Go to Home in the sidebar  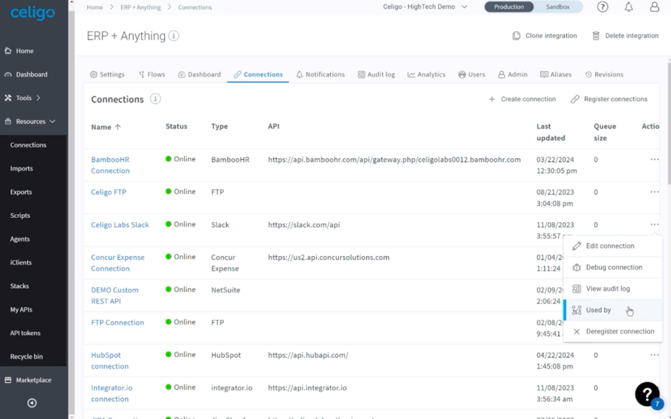click(25, 51)
